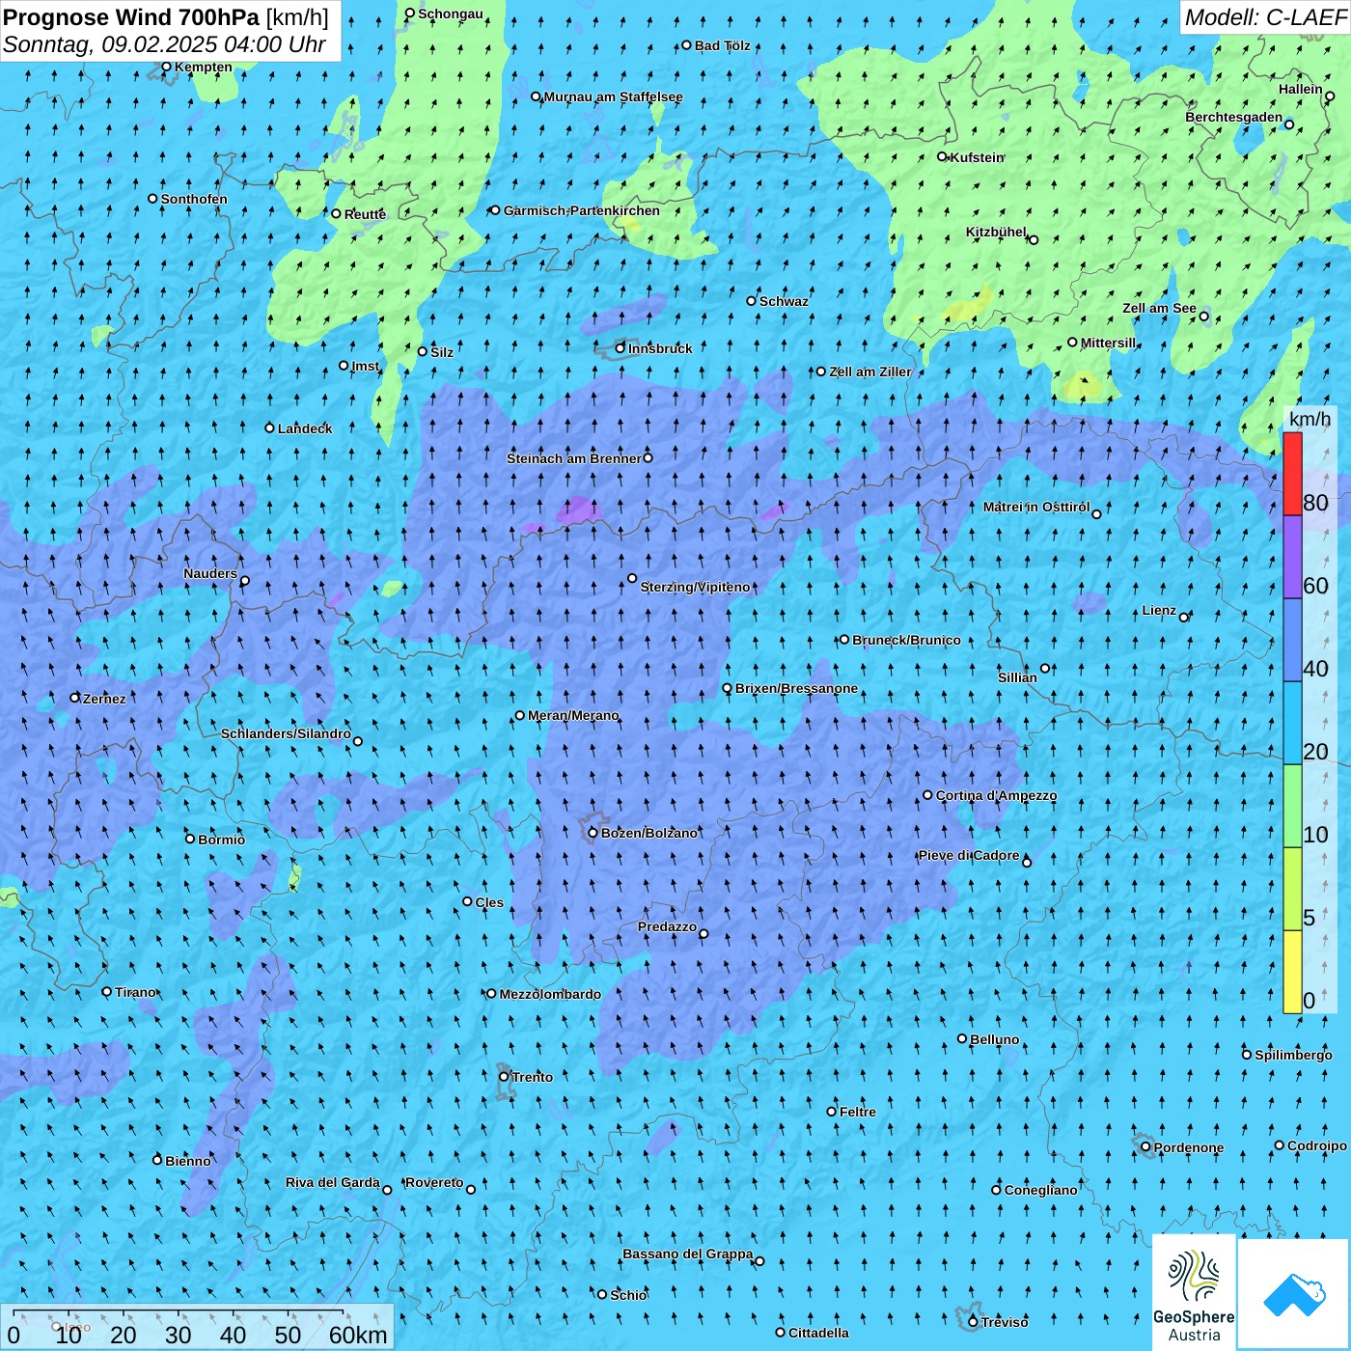Image resolution: width=1351 pixels, height=1351 pixels.
Task: Click the 'km/h' legend heading
Action: [x=1310, y=418]
